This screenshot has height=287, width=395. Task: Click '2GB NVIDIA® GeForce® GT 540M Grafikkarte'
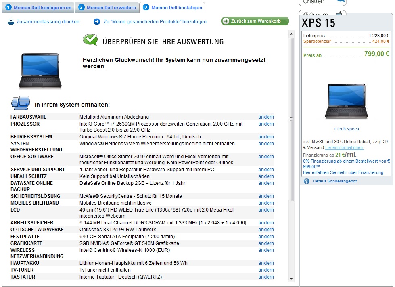[x=129, y=243]
